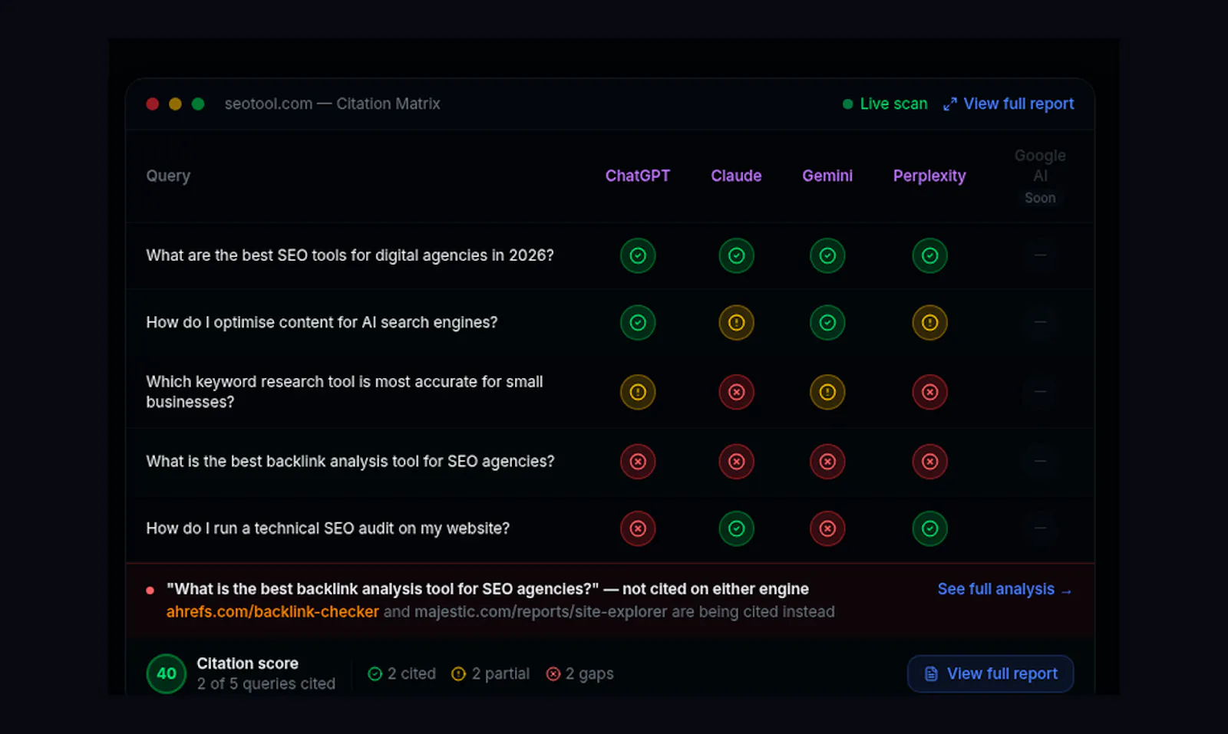The height and width of the screenshot is (734, 1228).
Task: Click the 2 partial legend entry
Action: tap(491, 673)
